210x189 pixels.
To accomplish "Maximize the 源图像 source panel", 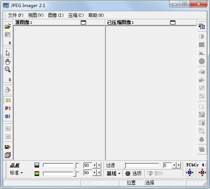I will [83, 22].
